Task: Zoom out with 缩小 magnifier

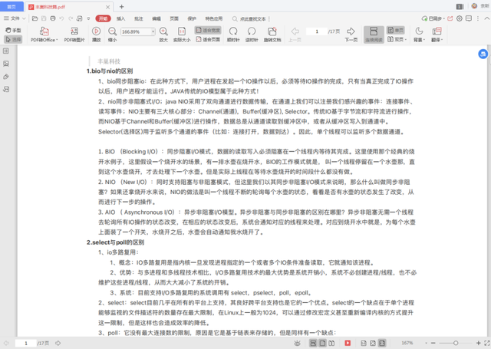Action: click(x=112, y=35)
